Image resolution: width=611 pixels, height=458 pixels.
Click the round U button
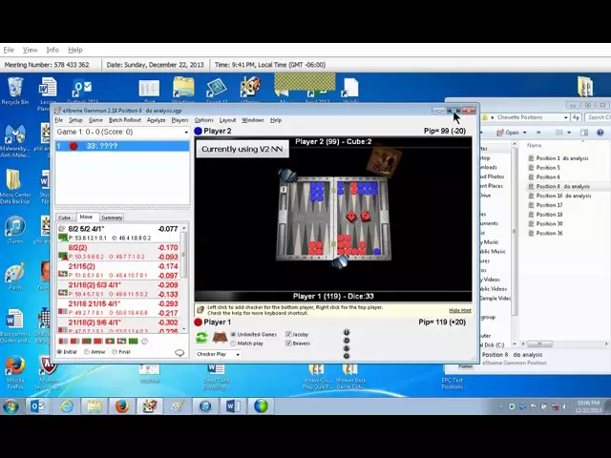[x=347, y=332]
